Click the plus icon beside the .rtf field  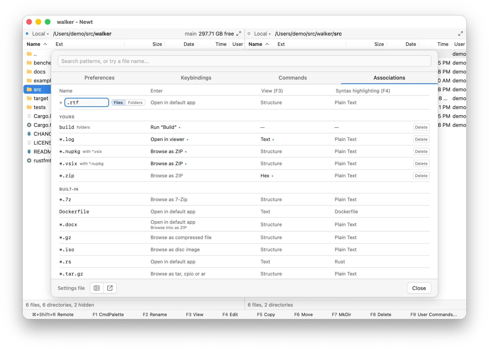pos(61,103)
